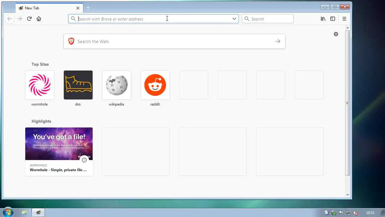Open the Library bookmarks icon
Image resolution: width=385 pixels, height=217 pixels.
pos(323,19)
